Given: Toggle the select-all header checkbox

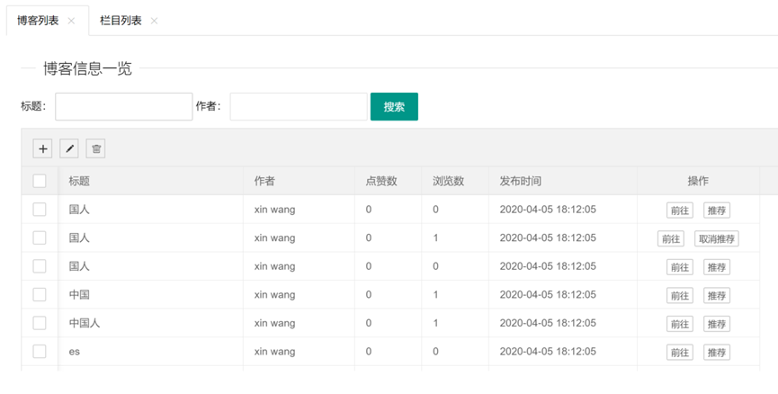Looking at the screenshot, I should tap(40, 181).
